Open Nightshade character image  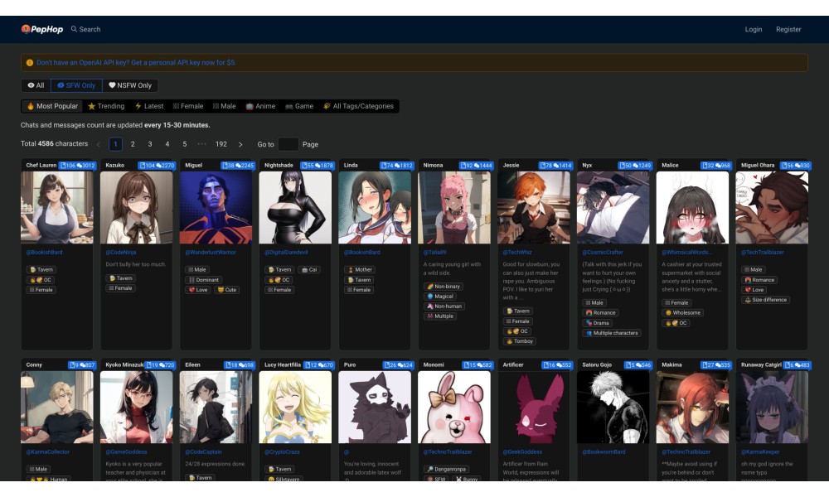[295, 208]
